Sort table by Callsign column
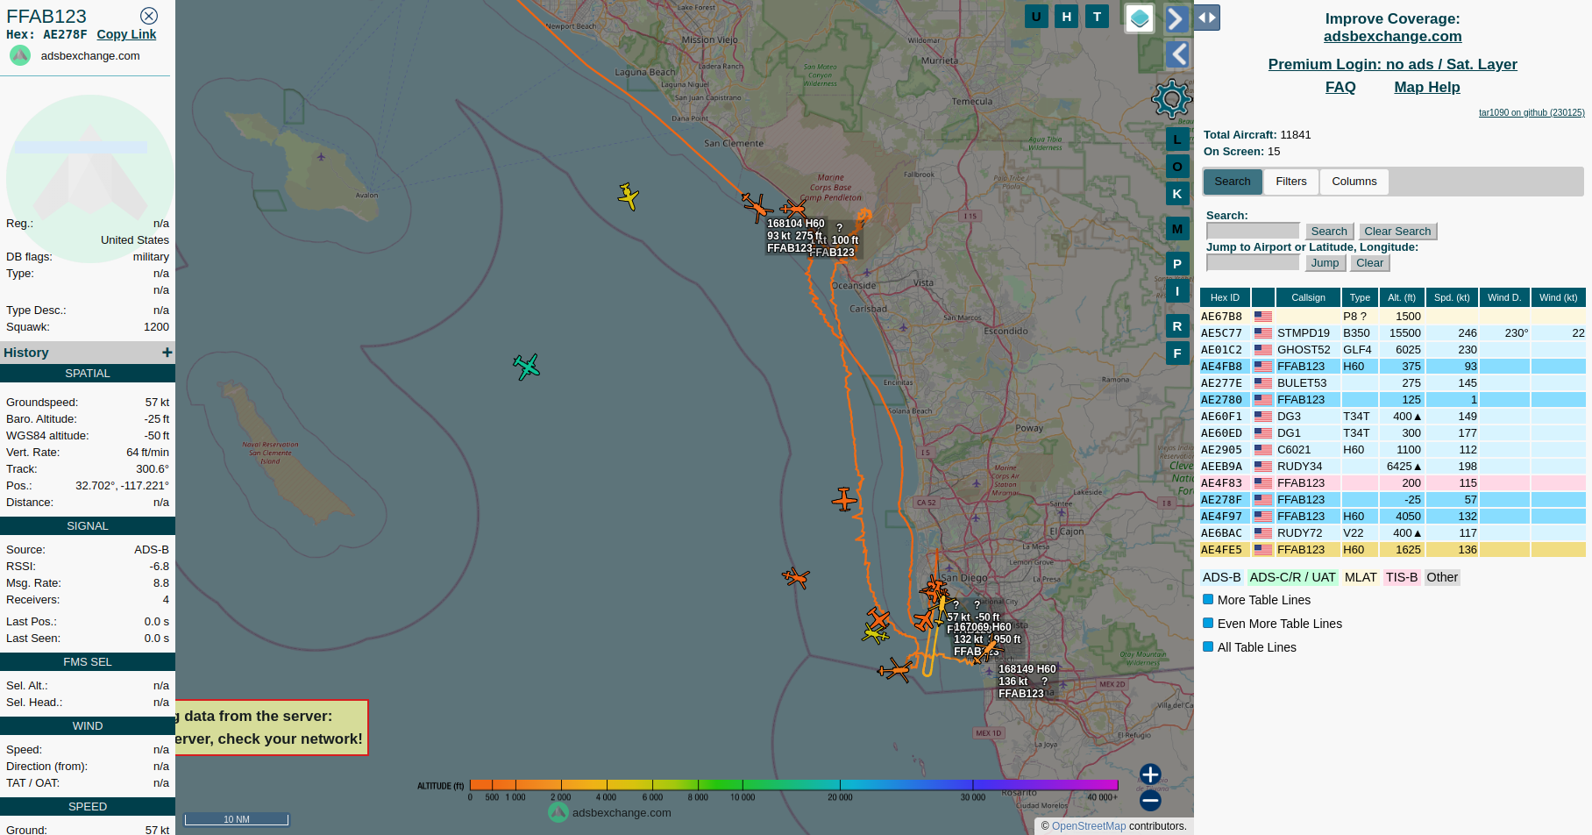Screen dimensions: 1592x835 click(x=1308, y=297)
